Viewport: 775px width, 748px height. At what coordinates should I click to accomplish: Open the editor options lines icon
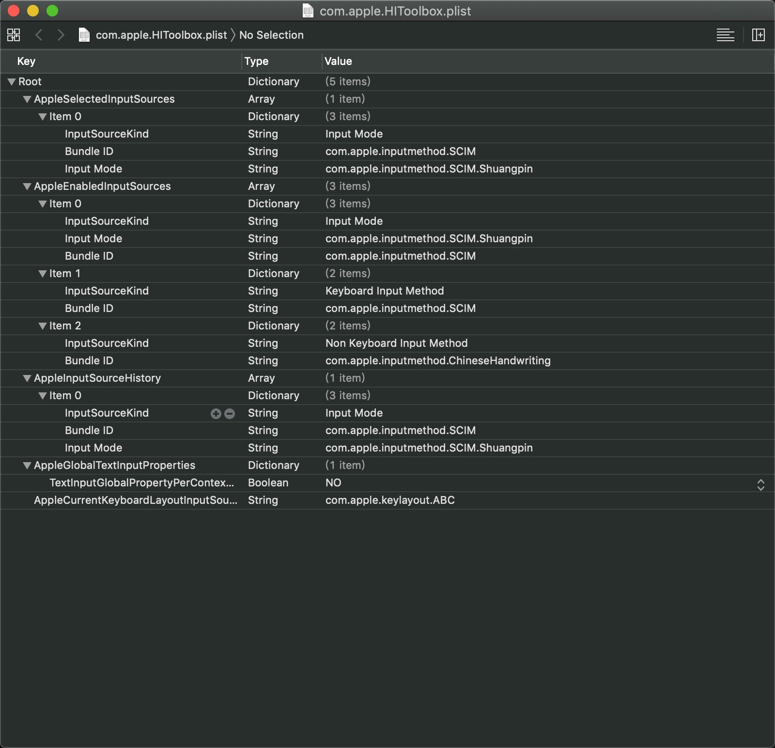point(725,35)
